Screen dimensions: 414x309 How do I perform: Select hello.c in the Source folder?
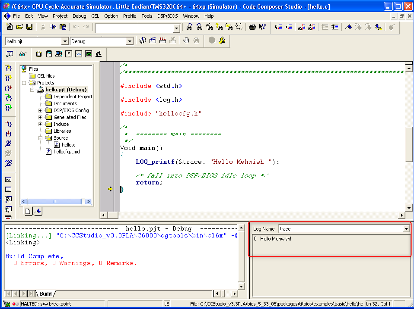(68, 145)
